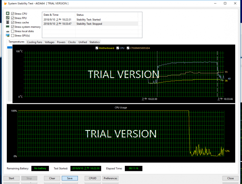Image resolution: width=242 pixels, height=184 pixels.
Task: Open the Clocks tab
Action: [x=72, y=42]
